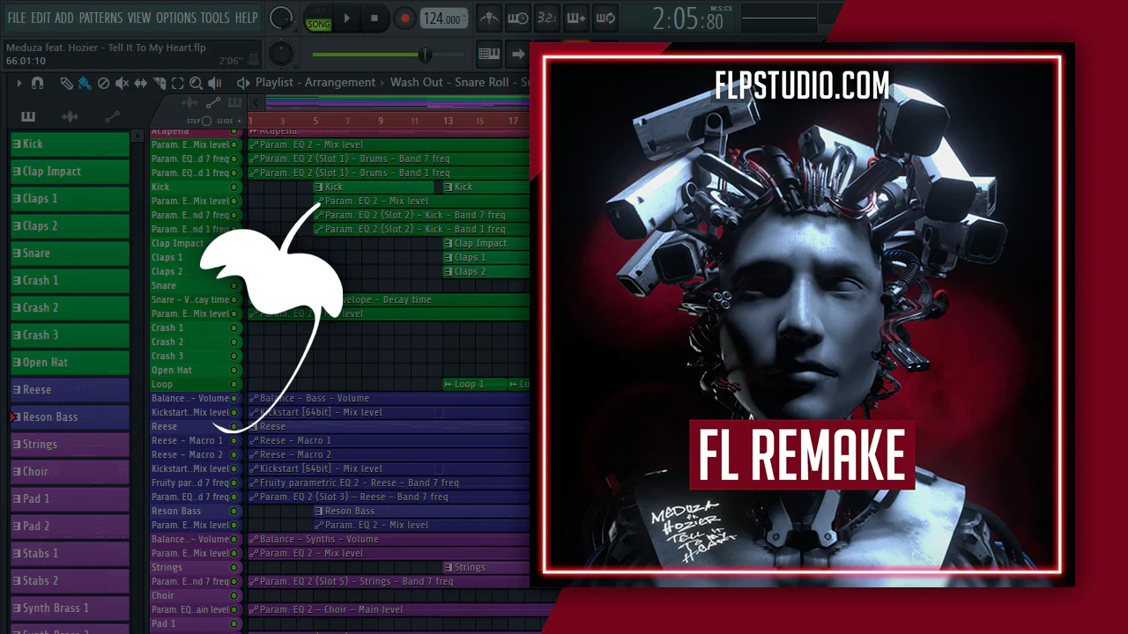This screenshot has width=1128, height=634.
Task: Select the playlist Playback tool
Action: [214, 83]
